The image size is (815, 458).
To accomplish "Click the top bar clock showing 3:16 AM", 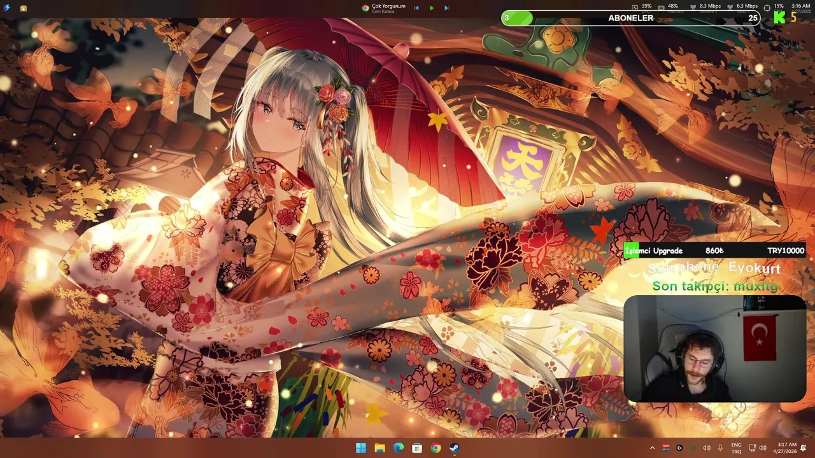I will click(x=800, y=8).
